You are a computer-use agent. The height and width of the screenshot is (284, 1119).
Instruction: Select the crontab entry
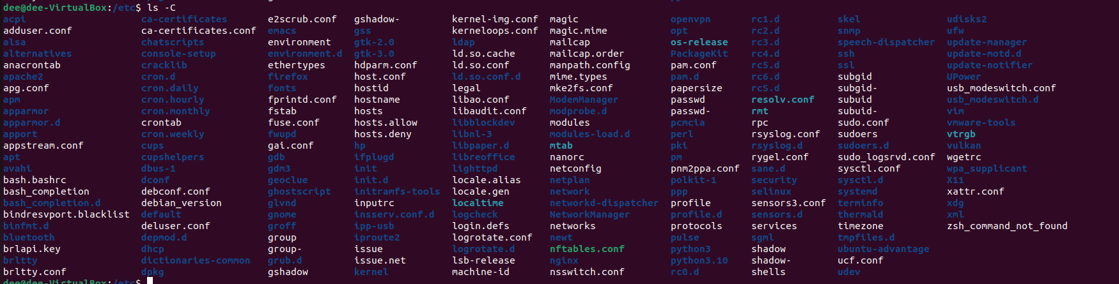pos(161,123)
